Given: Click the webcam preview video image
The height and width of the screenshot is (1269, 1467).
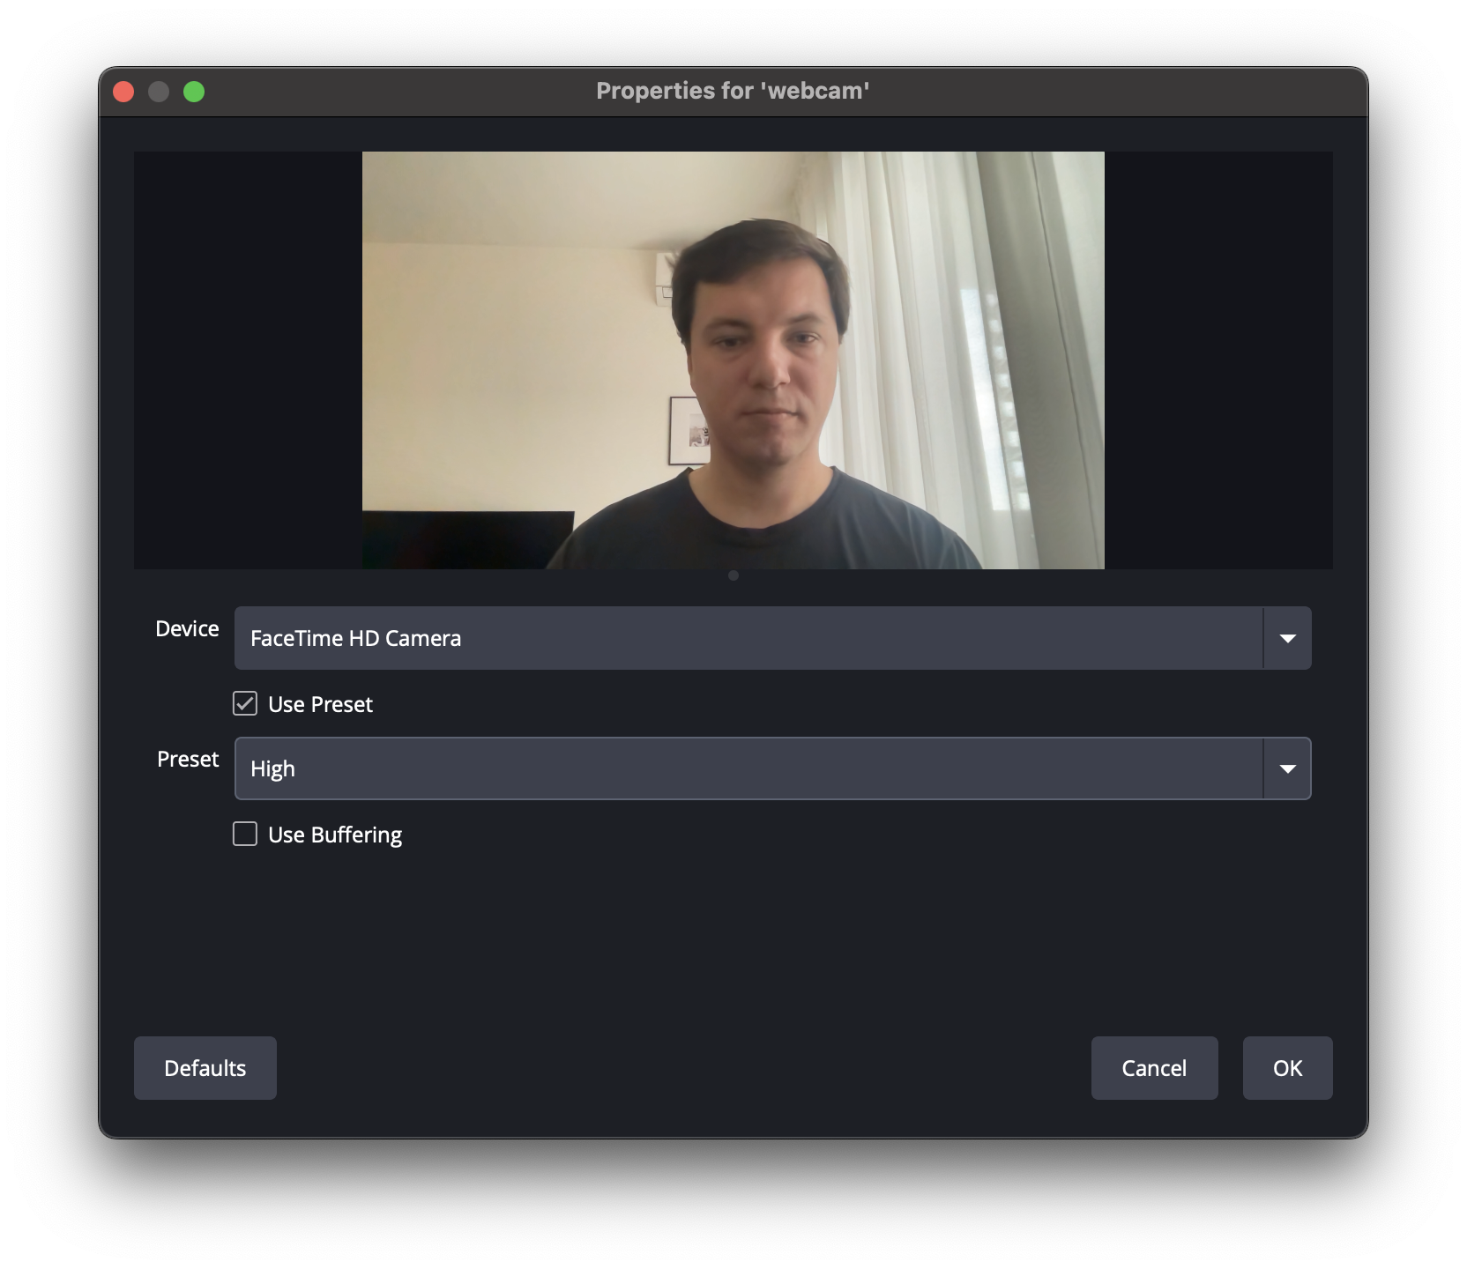Looking at the screenshot, I should pyautogui.click(x=733, y=360).
